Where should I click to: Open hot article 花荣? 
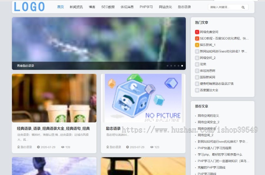tap(203, 64)
